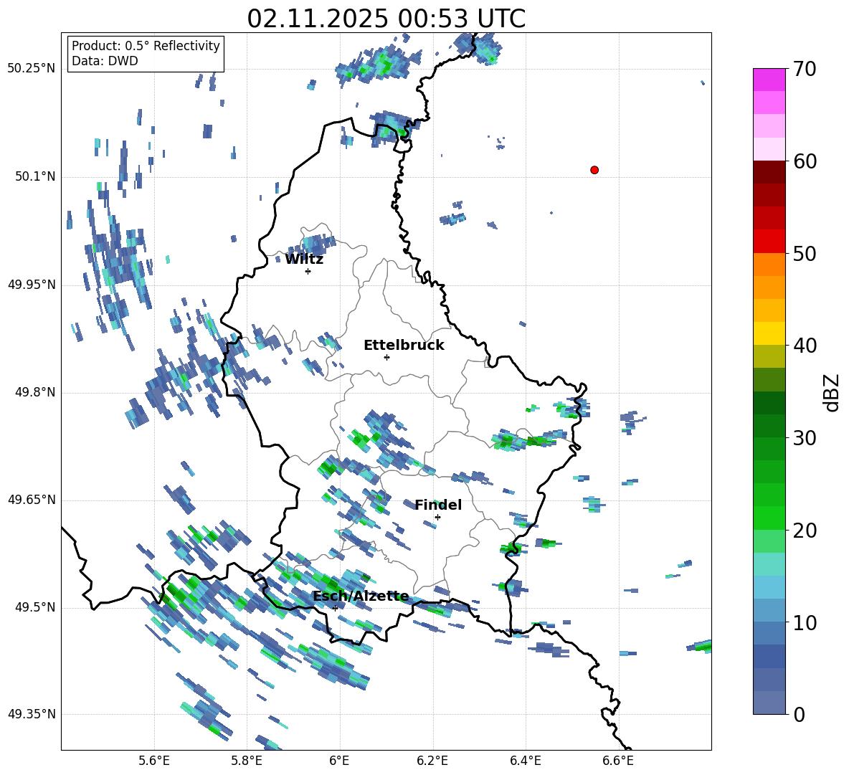Viewport: 849px width, 775px height.
Task: Click the dark red colorbar segment below 60
Action: [769, 172]
